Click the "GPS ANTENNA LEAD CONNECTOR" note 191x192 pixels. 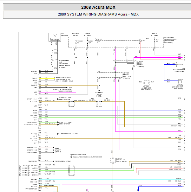click(64, 64)
